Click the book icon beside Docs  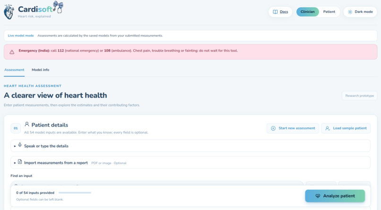tap(275, 12)
